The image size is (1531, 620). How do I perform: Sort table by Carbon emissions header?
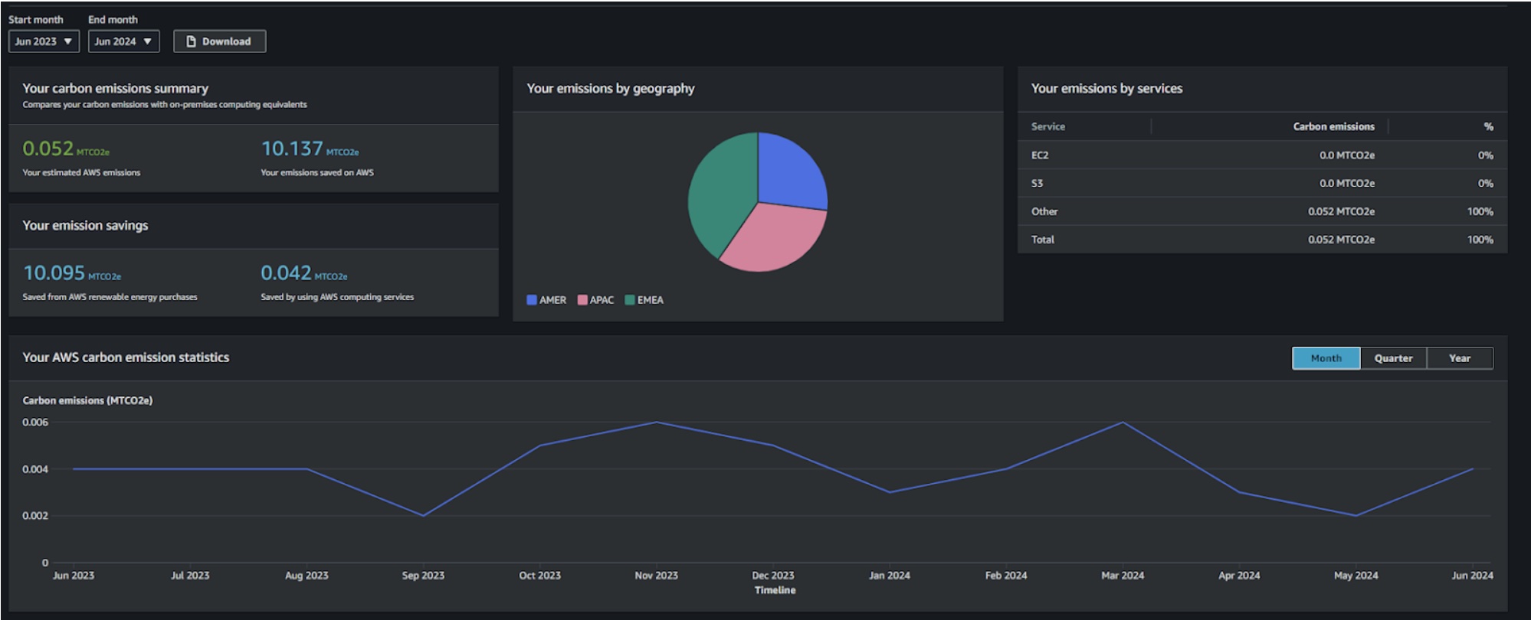1333,126
